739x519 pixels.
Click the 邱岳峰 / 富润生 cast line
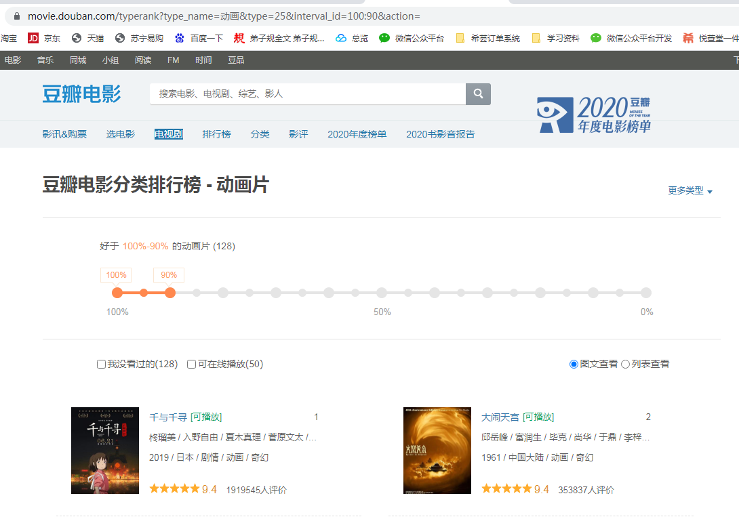(x=565, y=438)
